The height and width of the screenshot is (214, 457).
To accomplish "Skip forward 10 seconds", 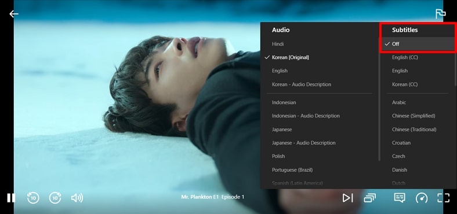I will pyautogui.click(x=55, y=198).
